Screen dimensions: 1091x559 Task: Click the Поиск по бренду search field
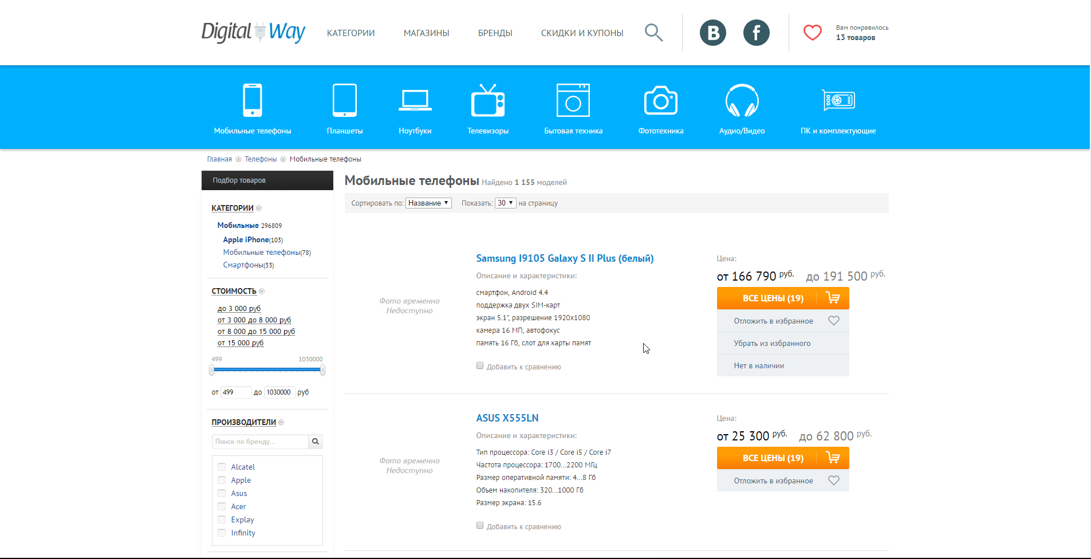tap(260, 442)
